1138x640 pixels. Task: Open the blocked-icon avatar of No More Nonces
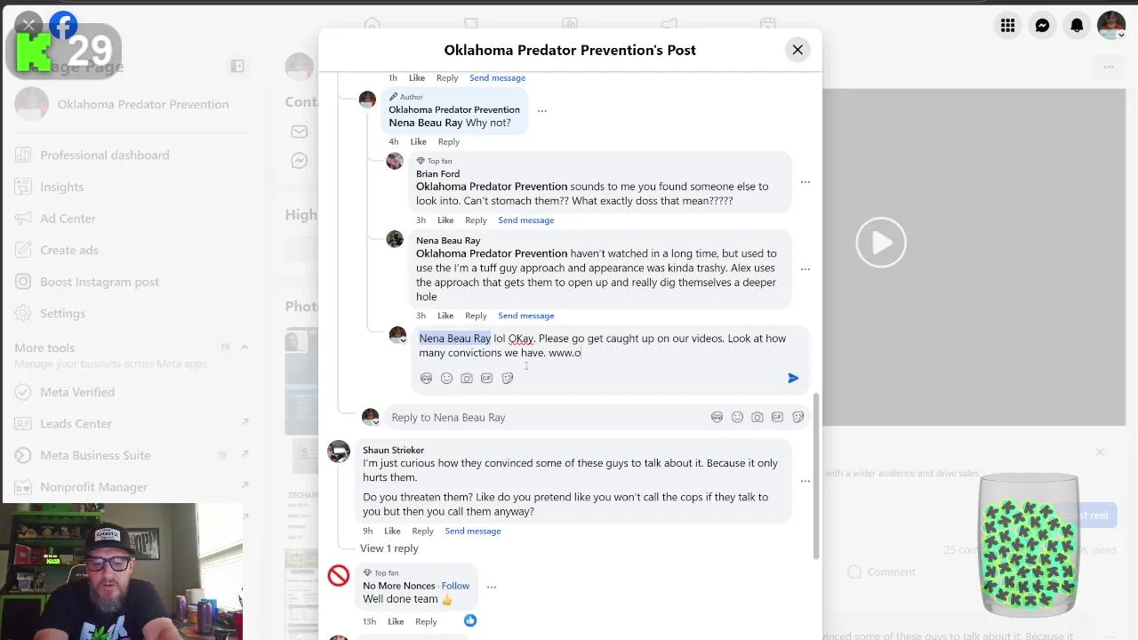click(339, 576)
